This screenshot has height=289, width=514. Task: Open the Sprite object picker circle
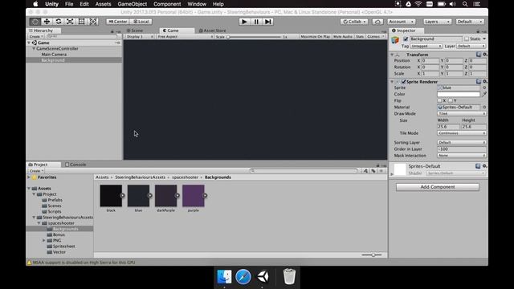(484, 88)
